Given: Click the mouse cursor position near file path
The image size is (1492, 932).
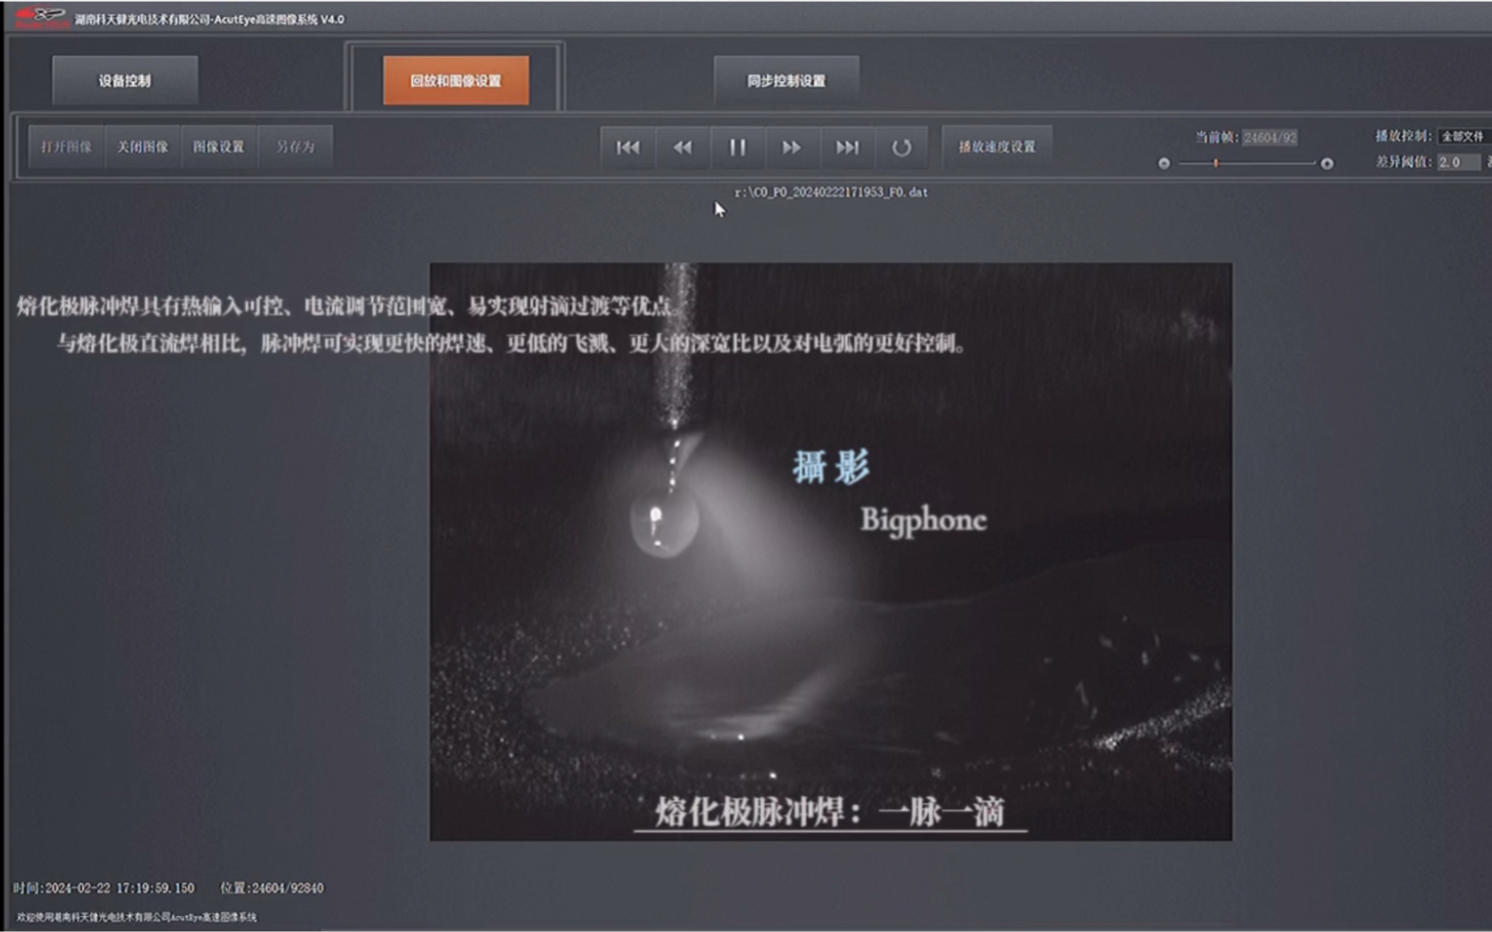Looking at the screenshot, I should (x=718, y=208).
